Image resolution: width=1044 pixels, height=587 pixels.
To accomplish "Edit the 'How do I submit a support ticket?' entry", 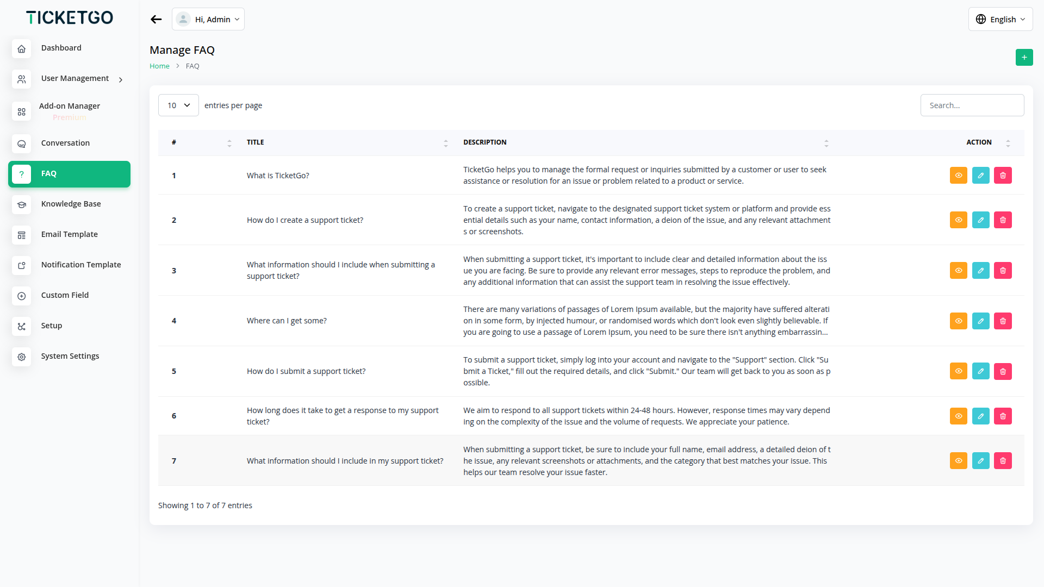I will [980, 371].
